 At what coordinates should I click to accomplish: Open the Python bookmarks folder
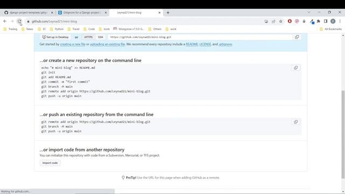click(x=57, y=29)
